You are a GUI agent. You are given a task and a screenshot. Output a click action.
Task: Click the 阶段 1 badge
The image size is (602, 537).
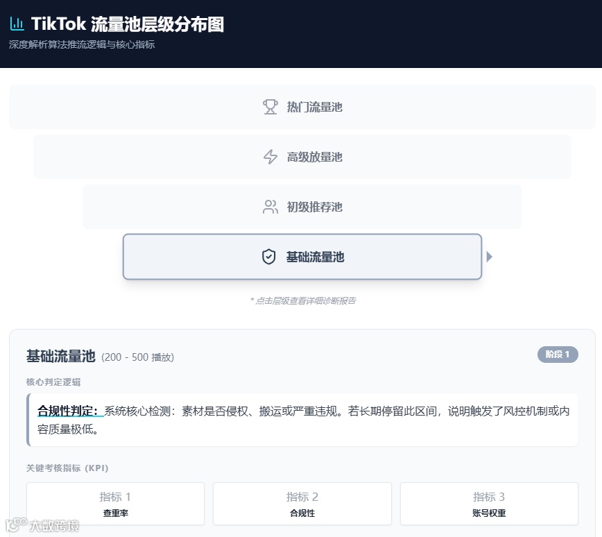[558, 354]
